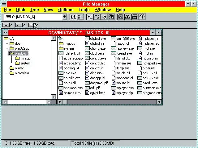
Task: Minimize the C:\WINDOWS child window
Action: (153, 33)
